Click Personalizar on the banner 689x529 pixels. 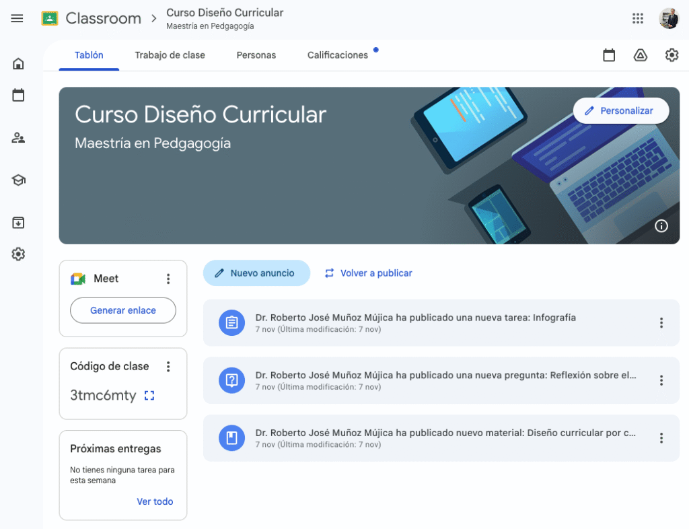click(x=620, y=110)
